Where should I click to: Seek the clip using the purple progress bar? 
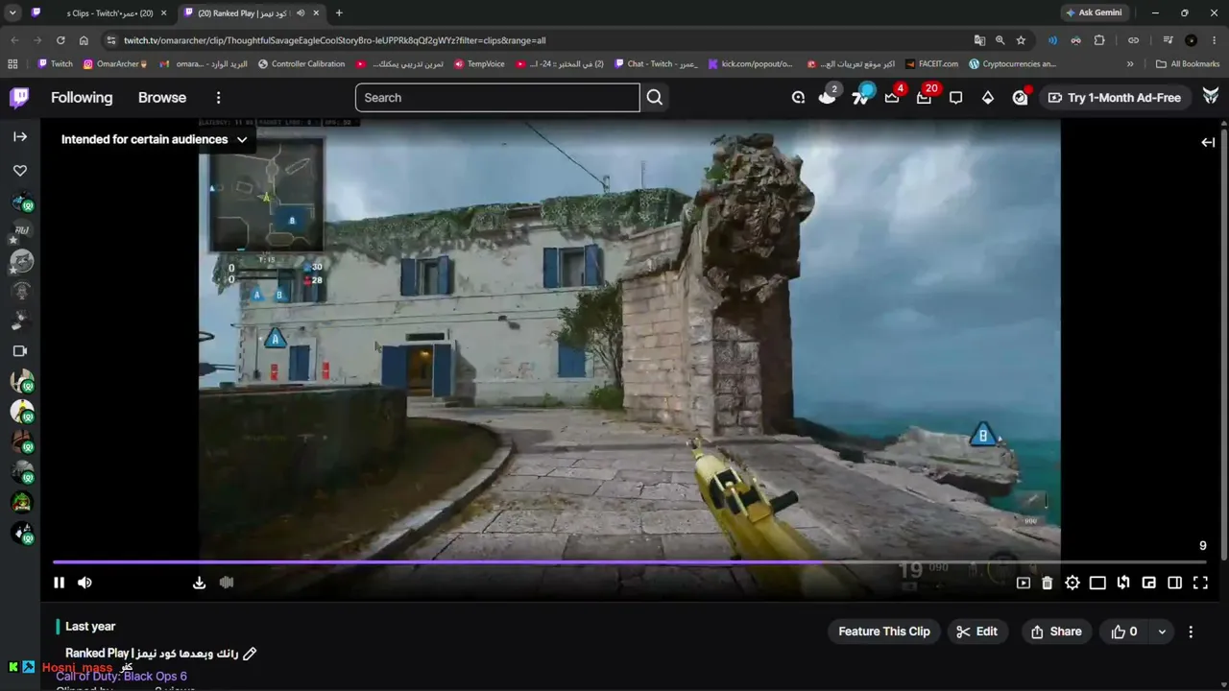pos(629,561)
